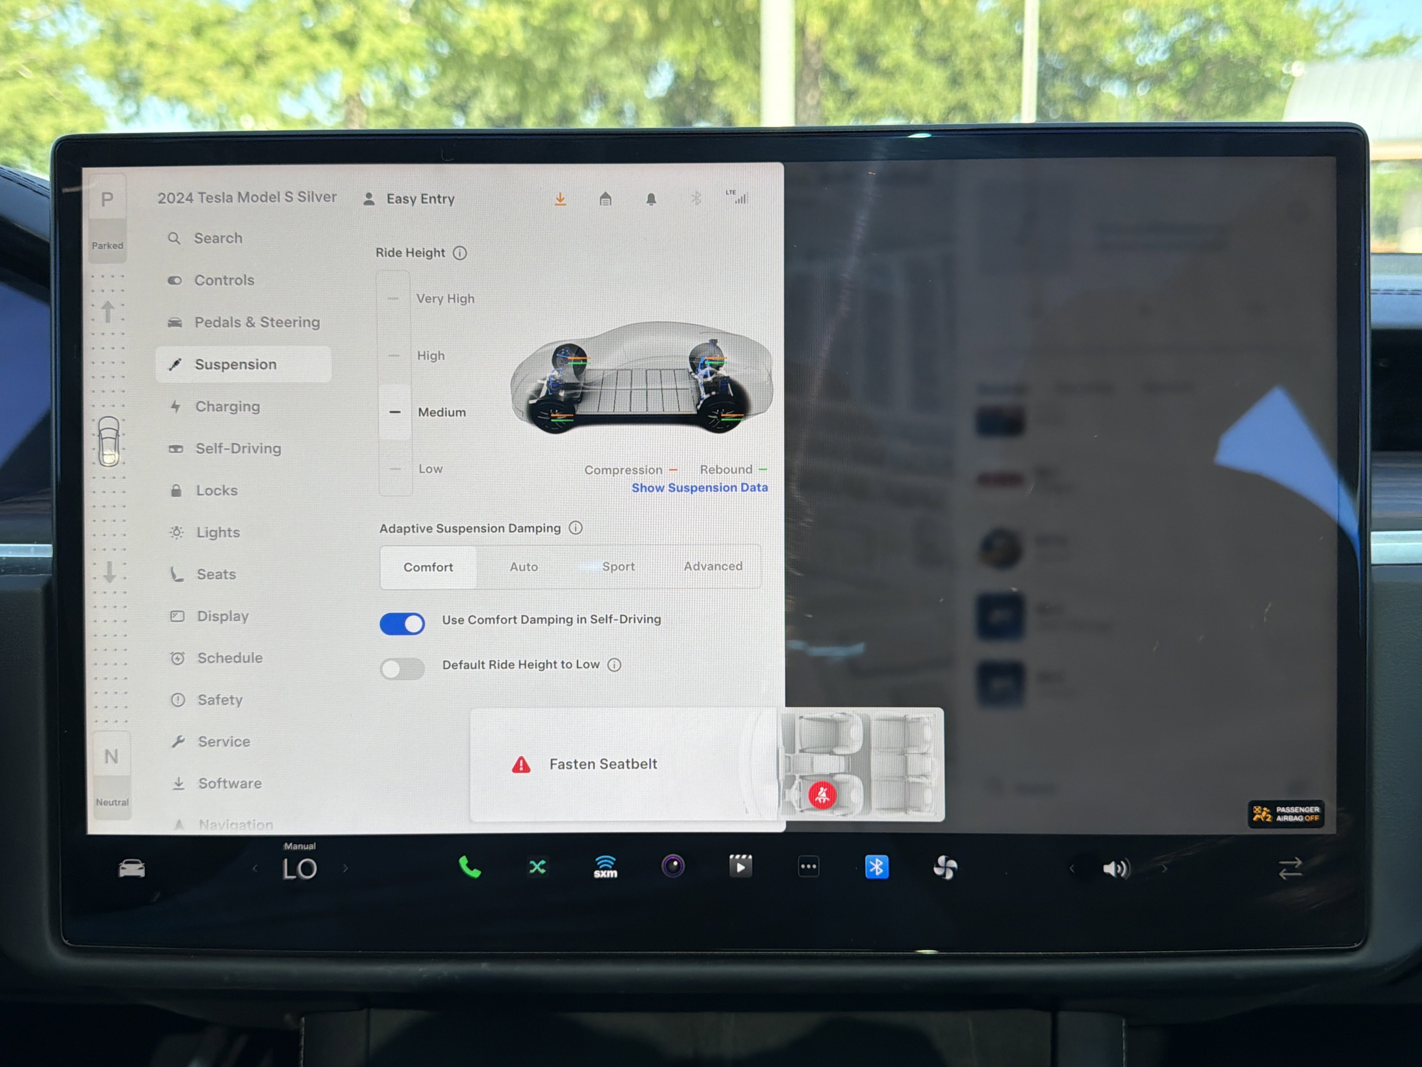Image resolution: width=1422 pixels, height=1067 pixels.
Task: Shift to Park using P button
Action: 107,219
